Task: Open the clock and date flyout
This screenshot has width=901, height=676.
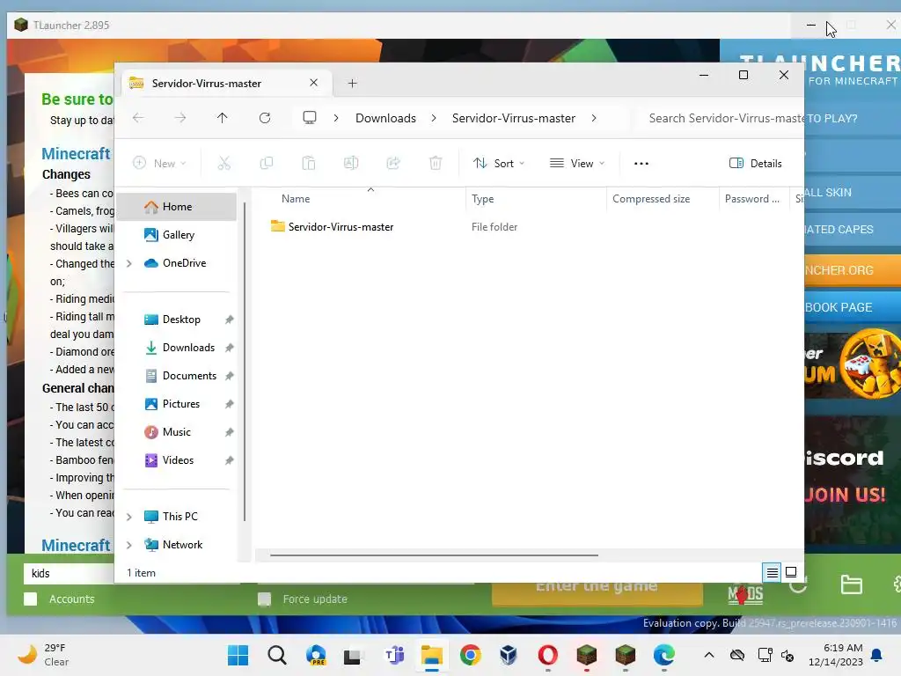Action: tap(835, 655)
